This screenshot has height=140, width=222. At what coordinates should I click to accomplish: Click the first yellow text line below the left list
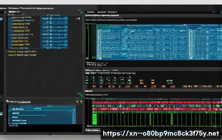(22, 51)
